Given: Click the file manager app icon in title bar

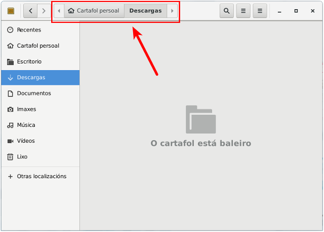Looking at the screenshot, I should pos(11,11).
